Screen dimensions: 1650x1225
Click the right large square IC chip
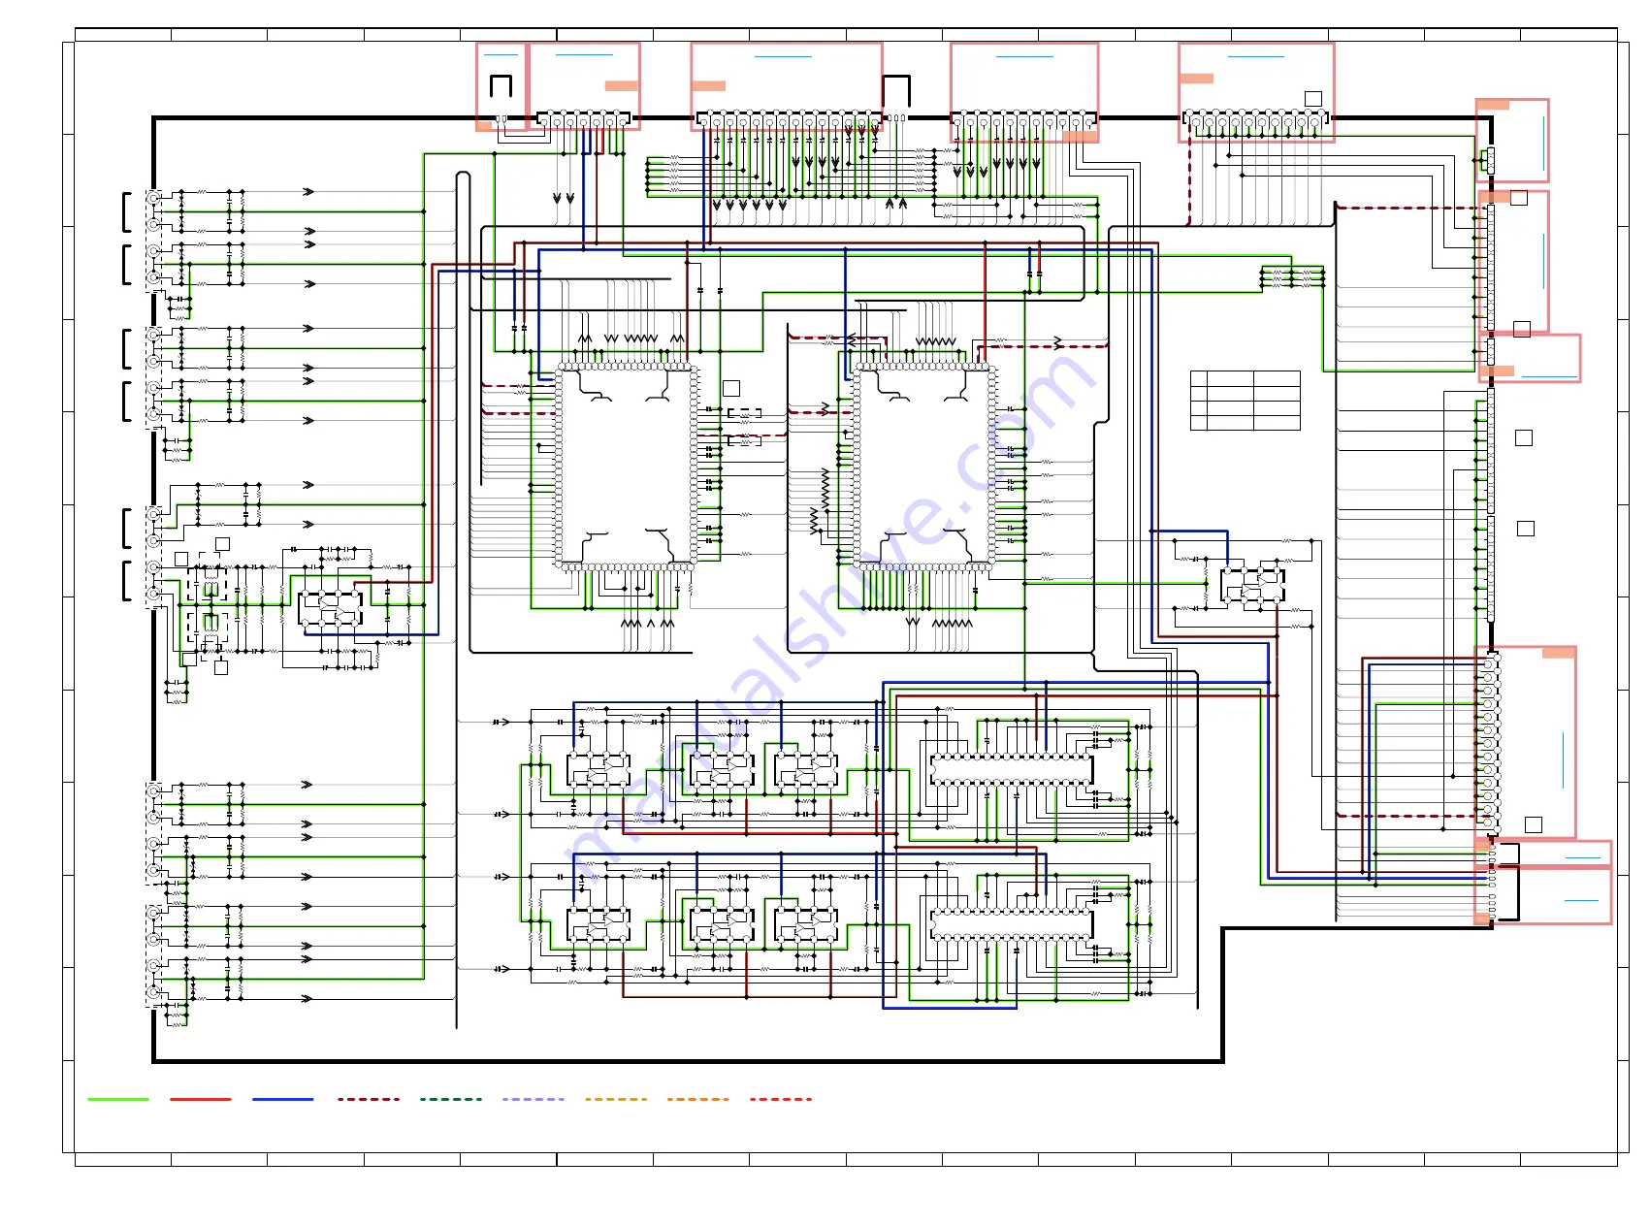pyautogui.click(x=924, y=466)
